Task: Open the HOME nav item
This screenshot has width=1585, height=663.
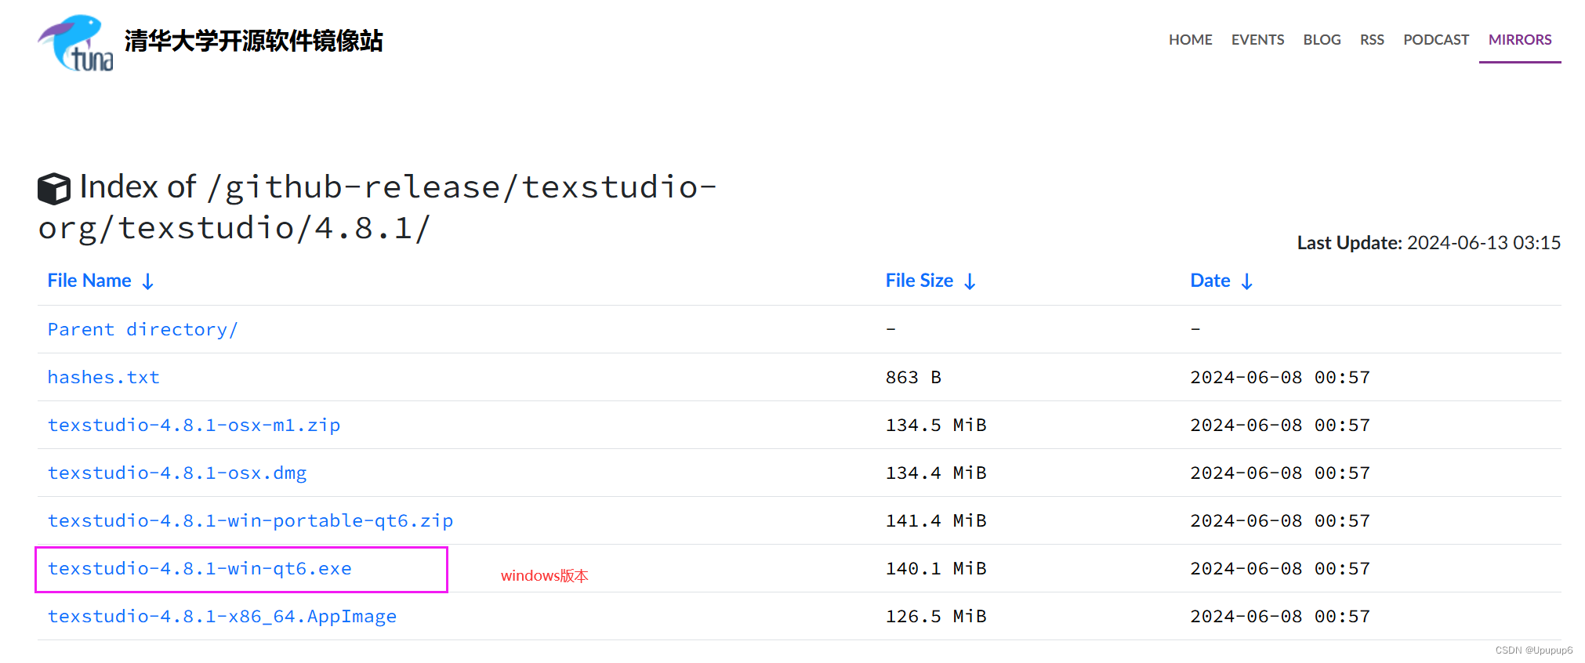Action: point(1190,39)
